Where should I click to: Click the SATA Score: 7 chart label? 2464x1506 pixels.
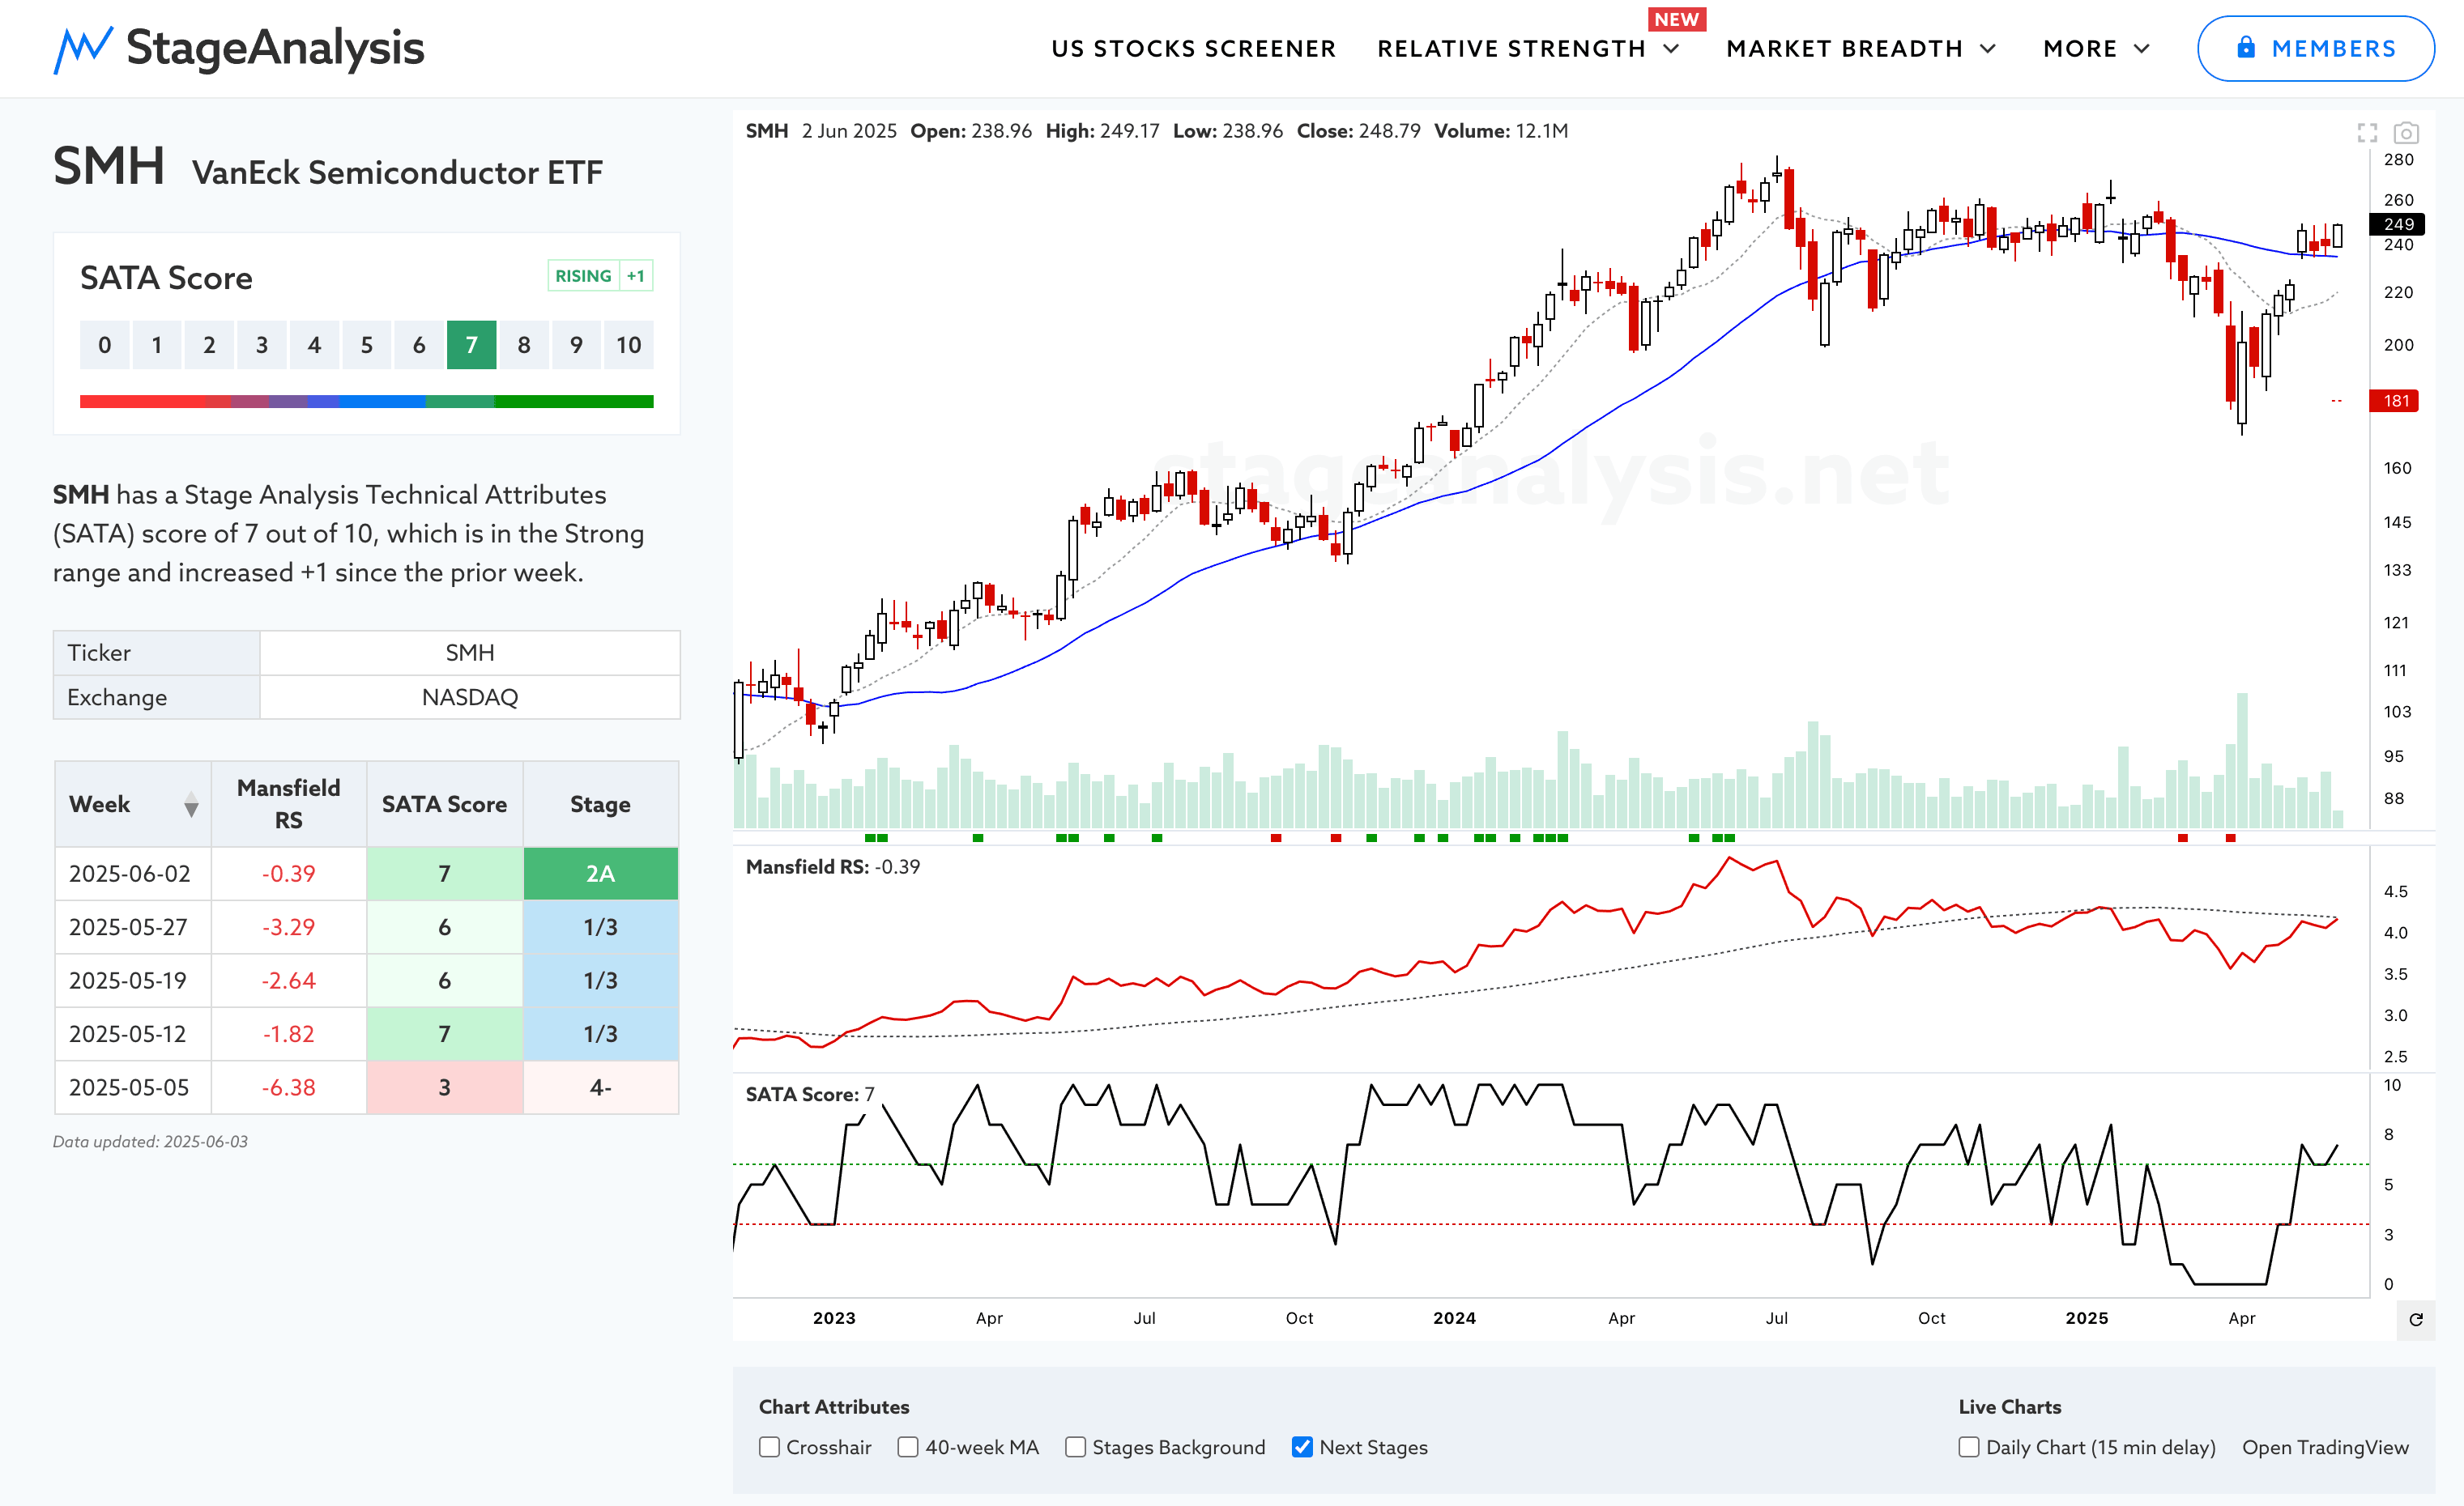coord(810,1095)
